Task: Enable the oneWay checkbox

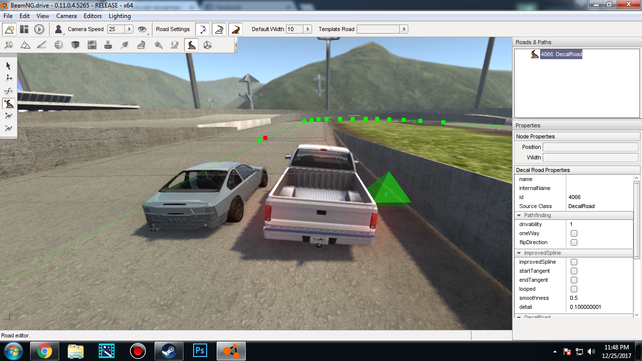Action: 574,233
